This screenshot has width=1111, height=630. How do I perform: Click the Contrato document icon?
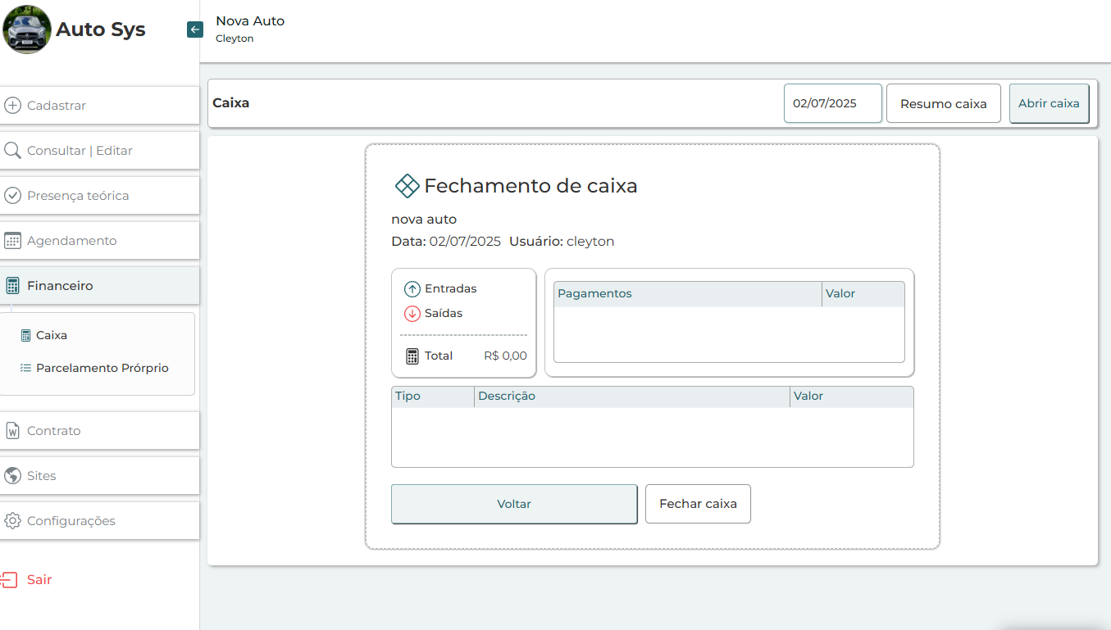(x=12, y=431)
